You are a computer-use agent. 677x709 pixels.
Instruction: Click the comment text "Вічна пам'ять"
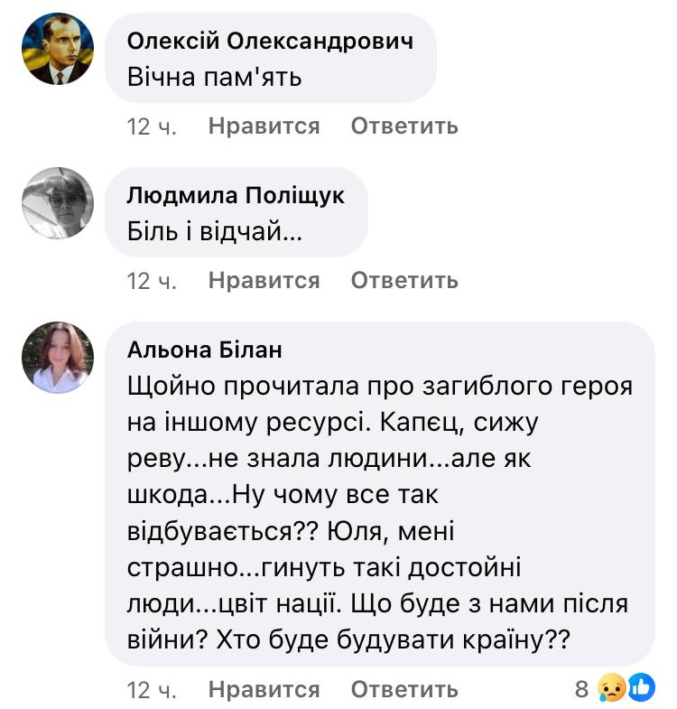click(x=216, y=78)
